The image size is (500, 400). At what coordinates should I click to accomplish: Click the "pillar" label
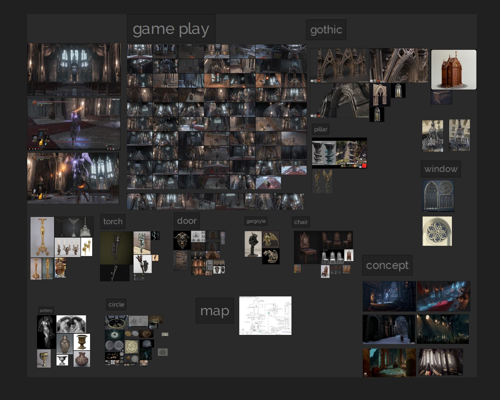(x=320, y=129)
